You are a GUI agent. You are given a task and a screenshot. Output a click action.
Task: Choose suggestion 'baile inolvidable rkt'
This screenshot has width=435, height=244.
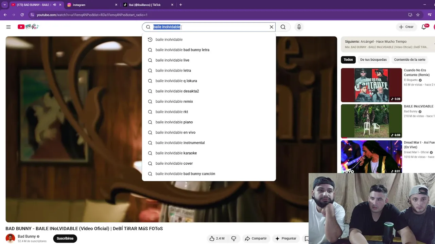pyautogui.click(x=209, y=112)
